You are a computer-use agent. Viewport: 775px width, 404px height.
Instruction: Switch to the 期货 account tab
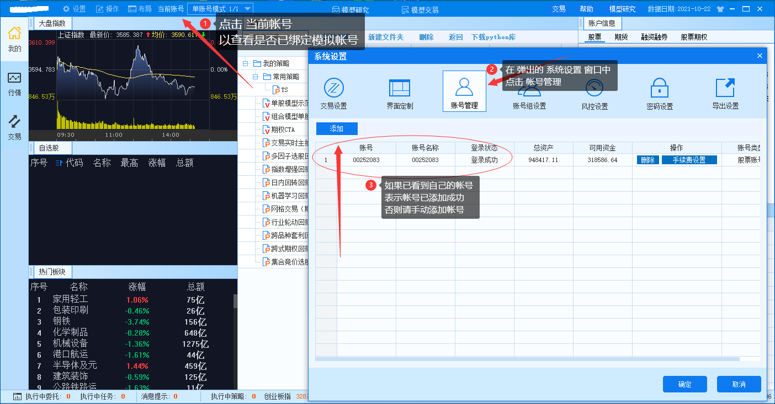pos(621,37)
